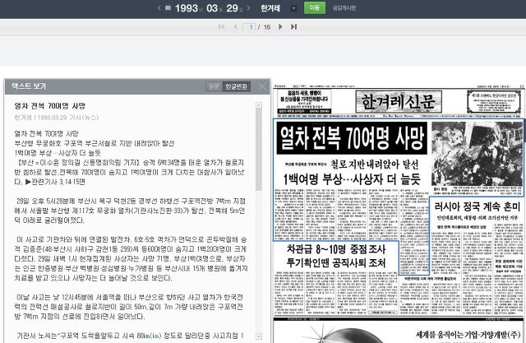The image size is (526, 343).
Task: Click the day 29 in the date bar
Action: coord(232,8)
